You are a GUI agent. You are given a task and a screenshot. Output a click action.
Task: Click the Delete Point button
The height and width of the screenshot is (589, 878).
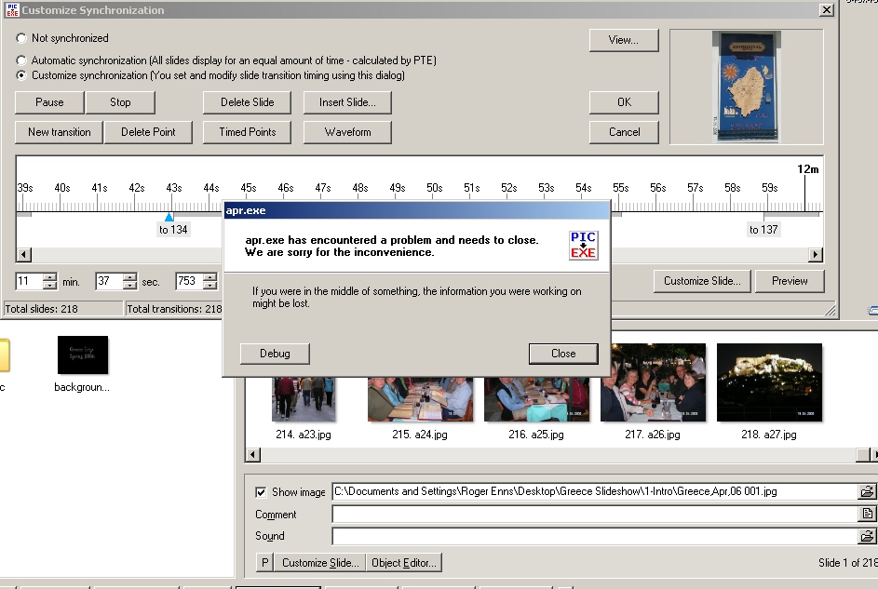(x=148, y=132)
